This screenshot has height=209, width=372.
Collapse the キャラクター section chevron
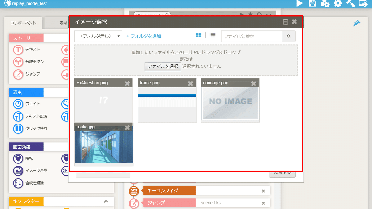[x=106, y=202]
